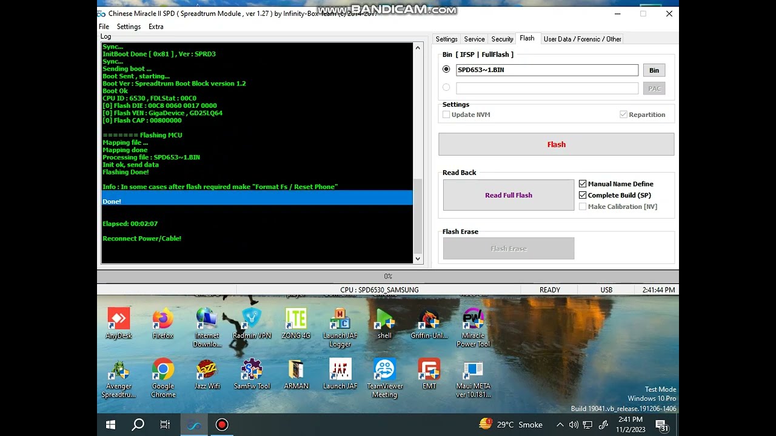
Task: Launch SamFw Tool
Action: [251, 371]
